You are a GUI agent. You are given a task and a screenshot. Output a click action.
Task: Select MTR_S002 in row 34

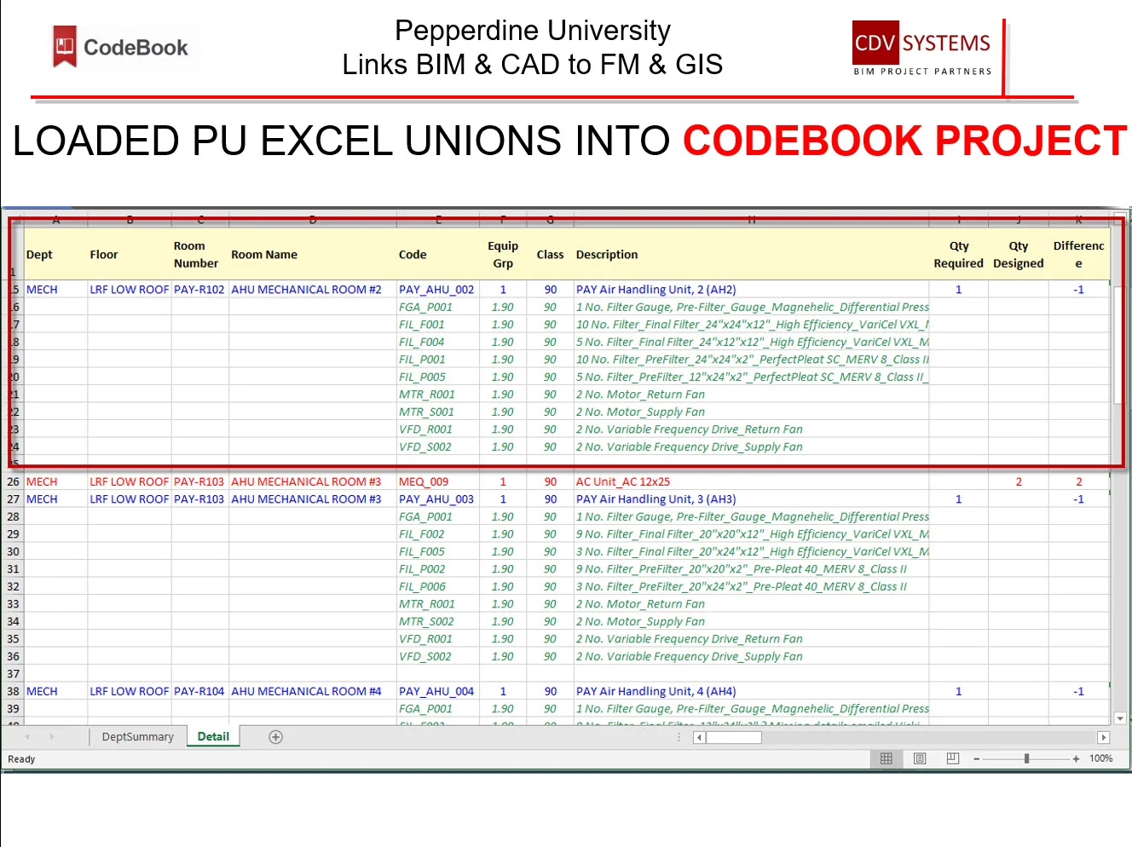438,621
